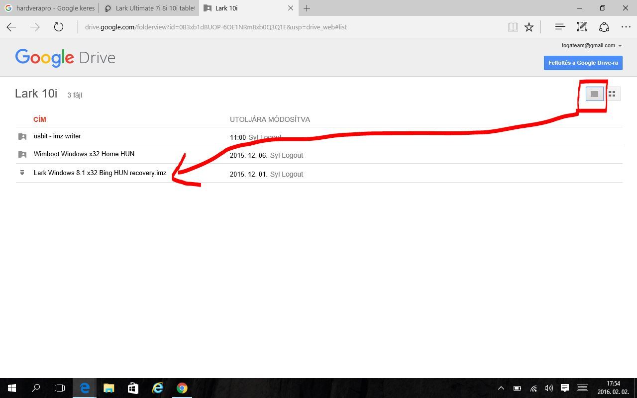The height and width of the screenshot is (398, 637).
Task: Click folder icon of usbit - imz writer
Action: (x=22, y=136)
